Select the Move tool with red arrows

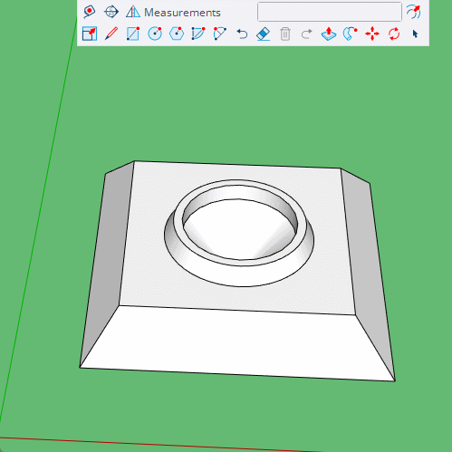click(x=372, y=34)
